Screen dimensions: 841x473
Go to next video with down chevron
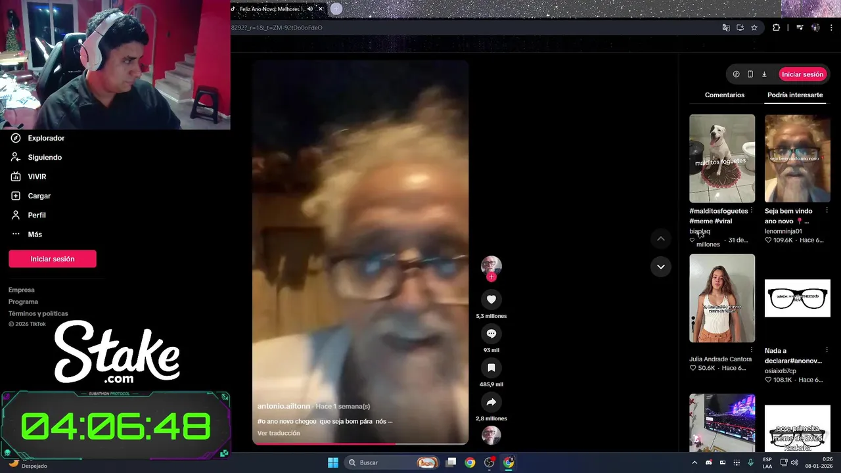tap(660, 267)
